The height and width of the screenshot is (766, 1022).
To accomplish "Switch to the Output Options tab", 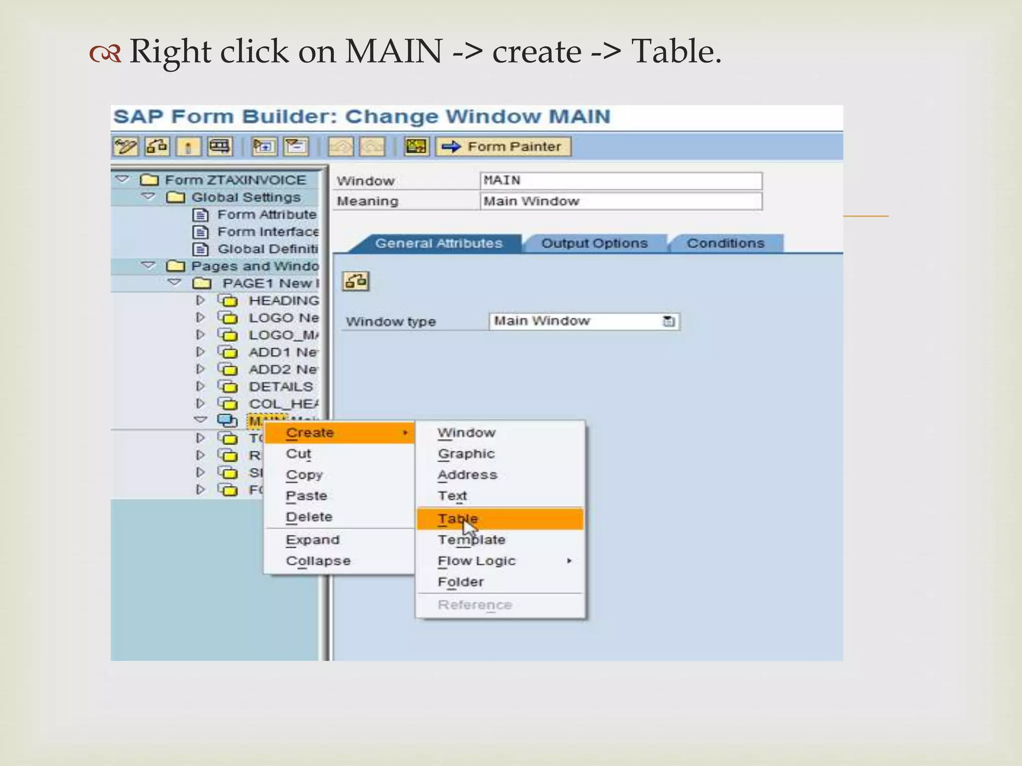I will (594, 243).
